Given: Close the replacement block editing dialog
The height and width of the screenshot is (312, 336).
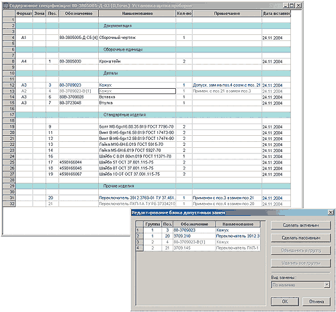Looking at the screenshot, I should [331, 212].
